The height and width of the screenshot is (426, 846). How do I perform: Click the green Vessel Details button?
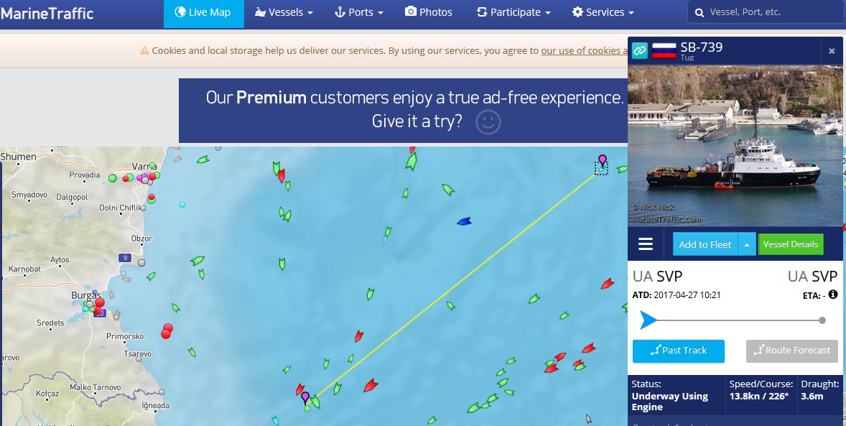point(791,244)
